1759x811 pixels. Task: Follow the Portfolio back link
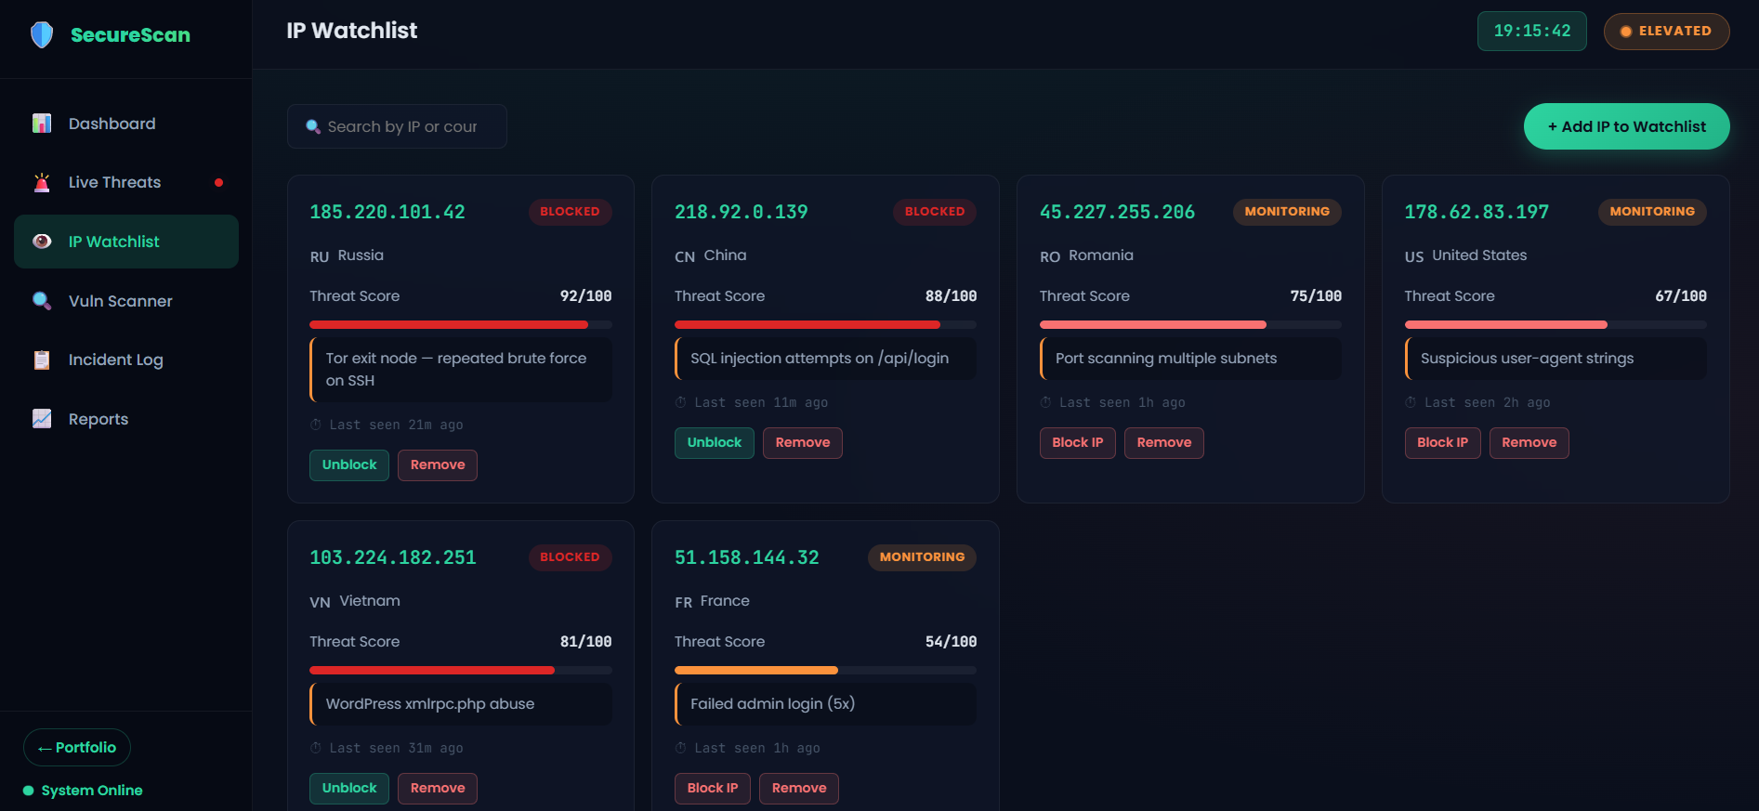pos(77,747)
